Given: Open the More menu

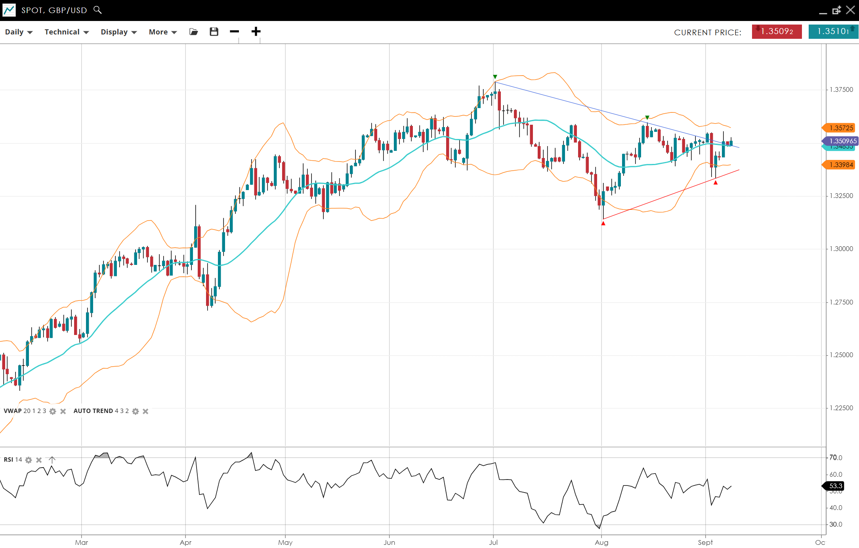Looking at the screenshot, I should (162, 32).
